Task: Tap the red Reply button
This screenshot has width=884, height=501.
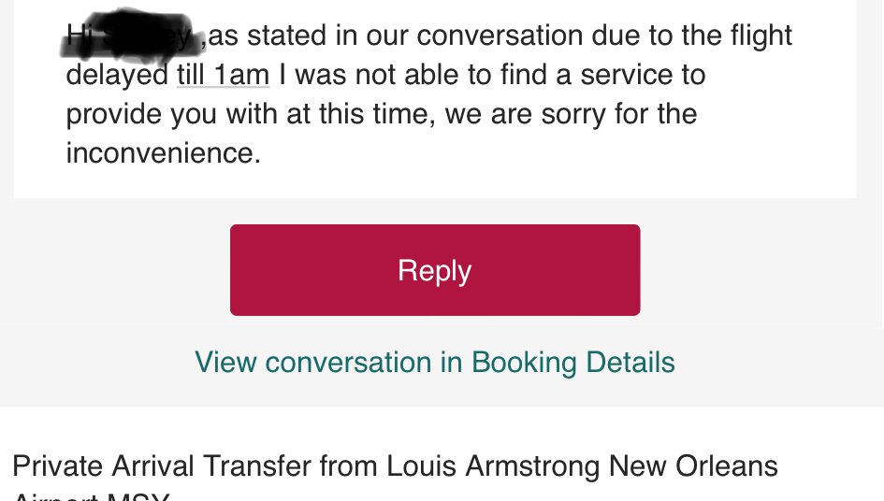Action: 435,270
